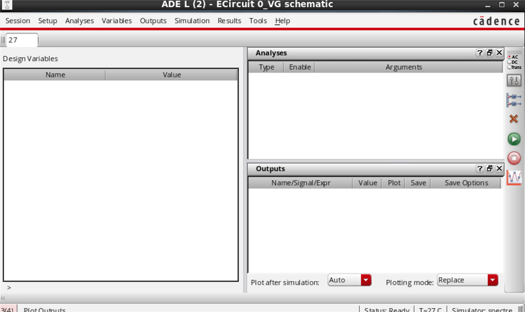The image size is (525, 312).
Task: Click the help icon in Outputs panel
Action: coord(480,169)
